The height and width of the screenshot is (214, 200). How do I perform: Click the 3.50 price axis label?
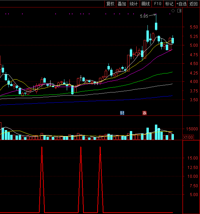[194, 100]
